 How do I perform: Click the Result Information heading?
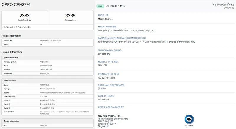(12, 36)
